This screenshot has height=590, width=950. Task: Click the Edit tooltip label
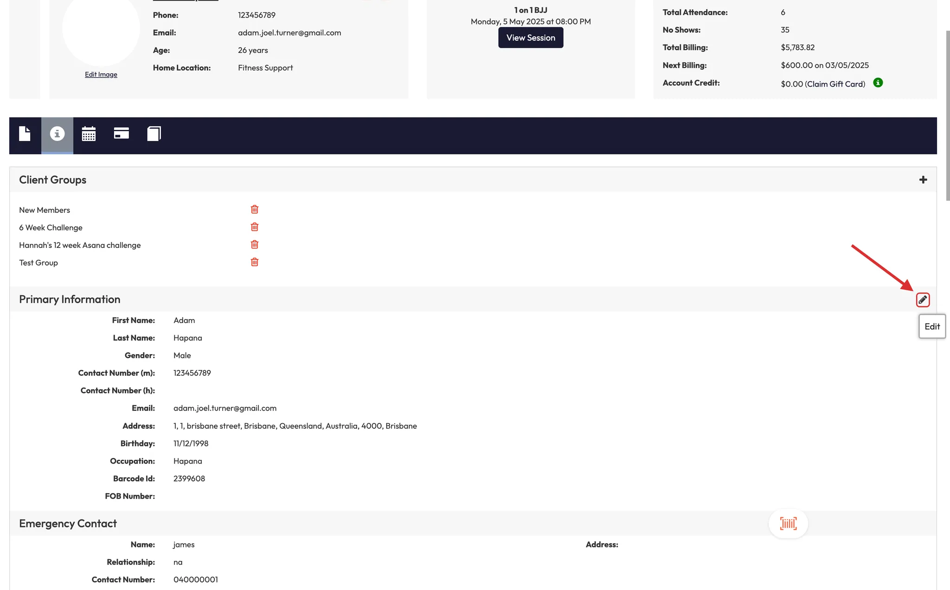932,327
